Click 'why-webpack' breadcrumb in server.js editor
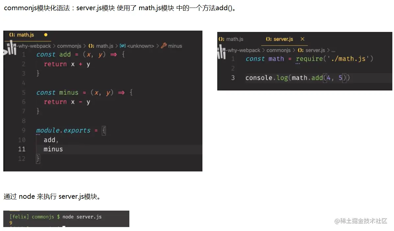Screen dimensions: 394x231 click(x=244, y=50)
